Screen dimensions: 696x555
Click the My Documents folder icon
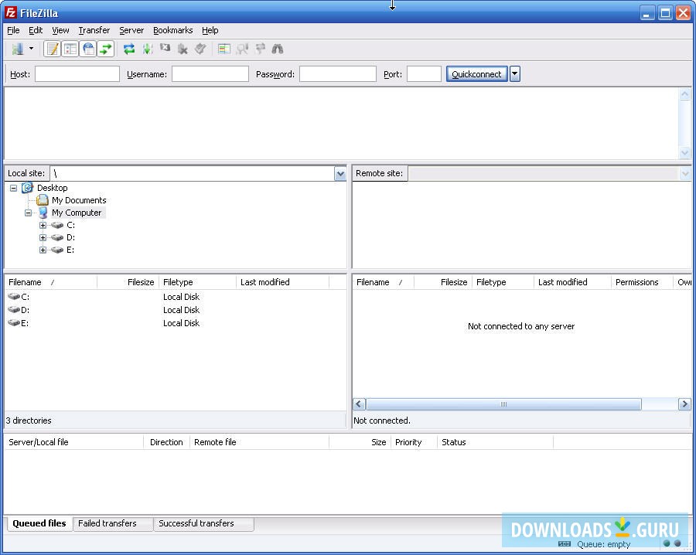(43, 200)
